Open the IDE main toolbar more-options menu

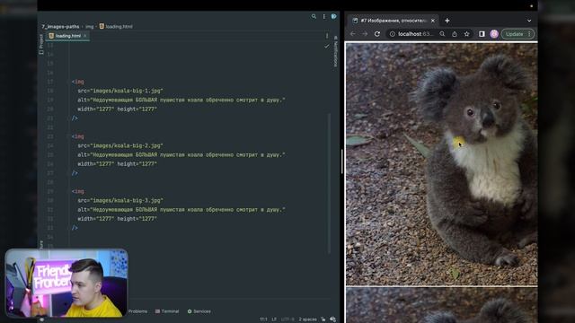(x=323, y=16)
